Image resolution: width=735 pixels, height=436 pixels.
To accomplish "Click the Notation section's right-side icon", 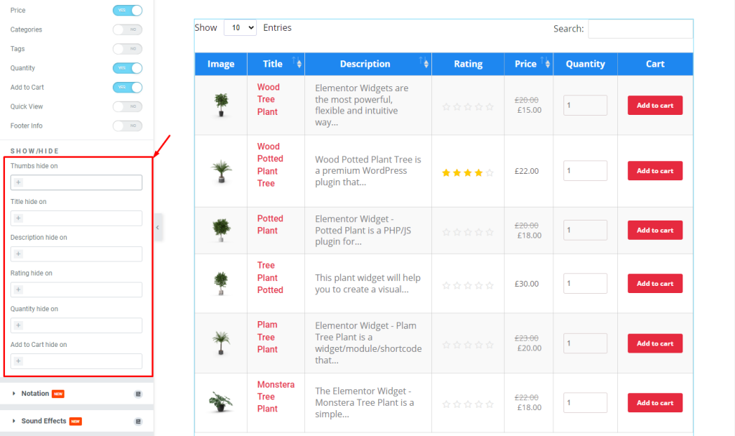I will click(x=139, y=394).
